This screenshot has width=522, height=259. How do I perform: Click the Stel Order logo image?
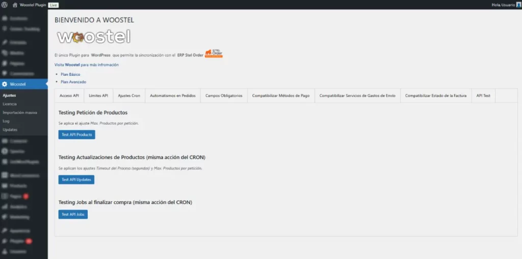(x=214, y=53)
